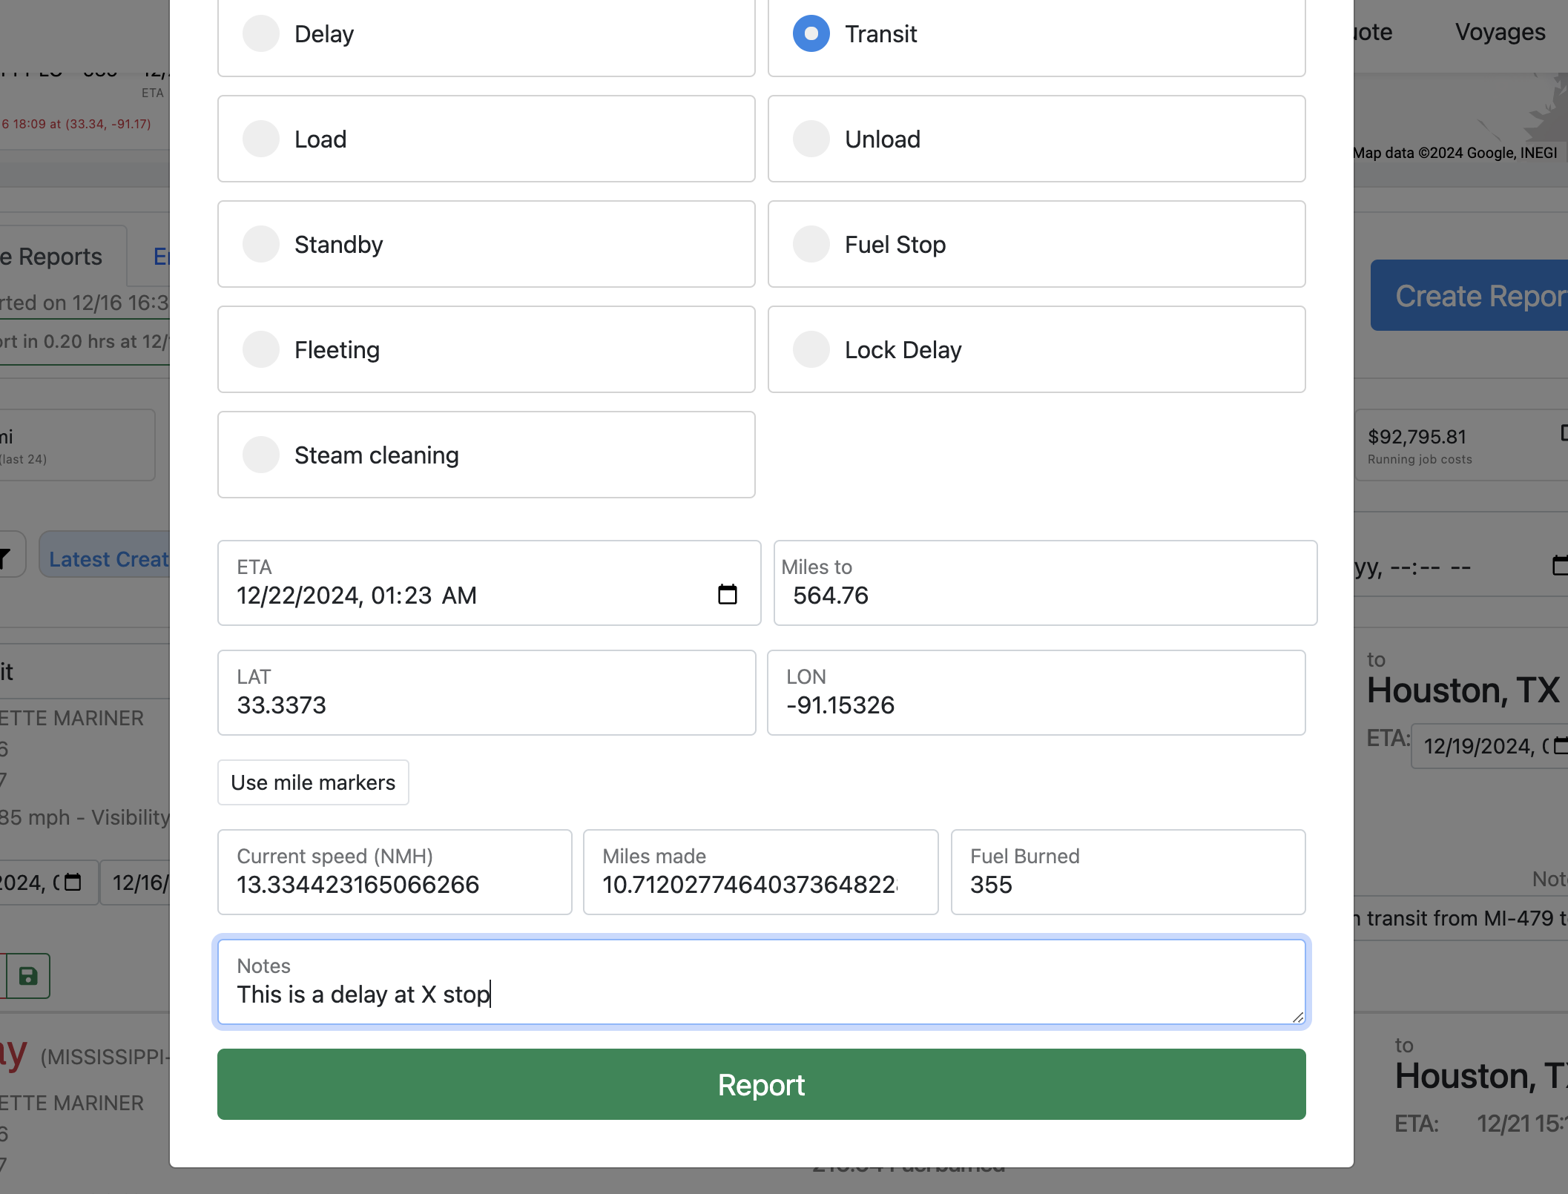Select the Fleeting radio button
Screen dimensions: 1568x1194
261,350
